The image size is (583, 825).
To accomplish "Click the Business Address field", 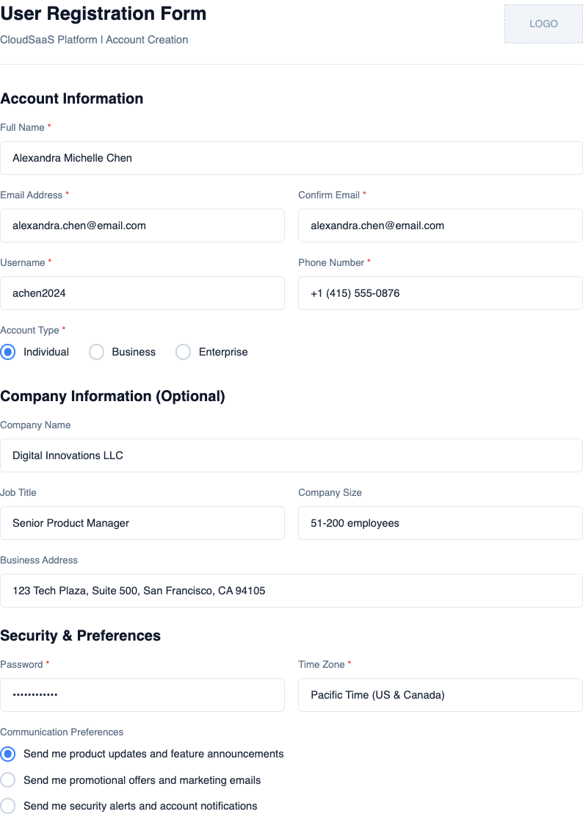I will point(291,590).
